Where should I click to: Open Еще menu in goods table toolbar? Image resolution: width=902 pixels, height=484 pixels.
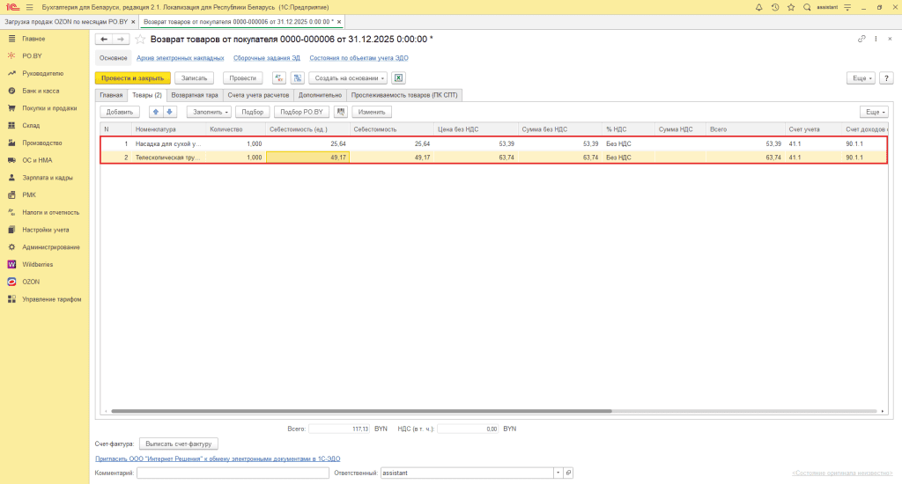[874, 112]
